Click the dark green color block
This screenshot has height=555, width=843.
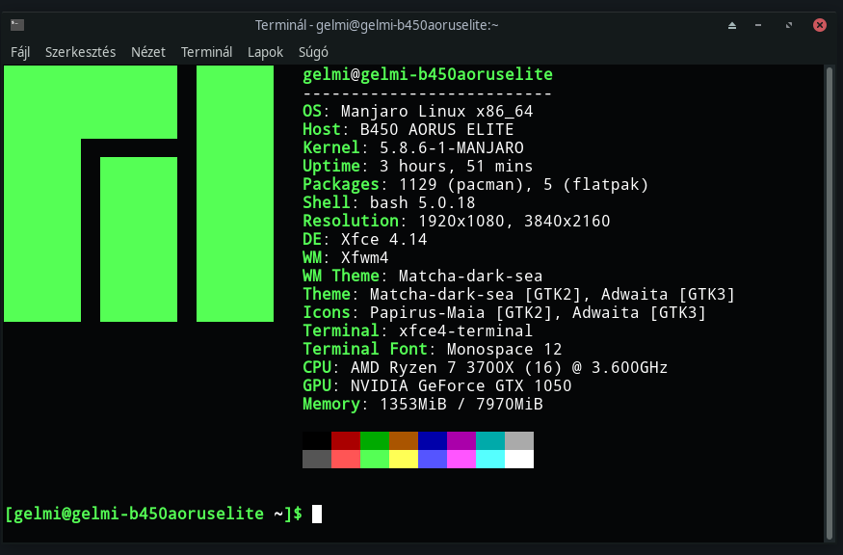375,440
